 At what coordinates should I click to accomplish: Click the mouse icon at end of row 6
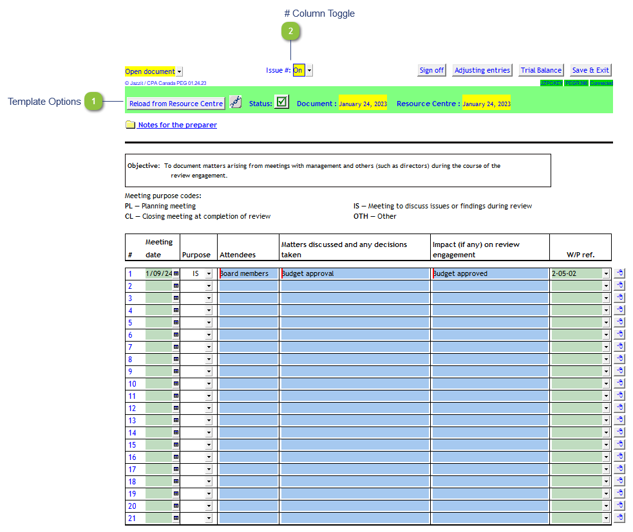[x=619, y=335]
